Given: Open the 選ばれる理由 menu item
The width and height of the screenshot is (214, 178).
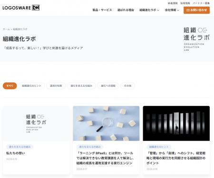Looking at the screenshot, I should (x=126, y=10).
